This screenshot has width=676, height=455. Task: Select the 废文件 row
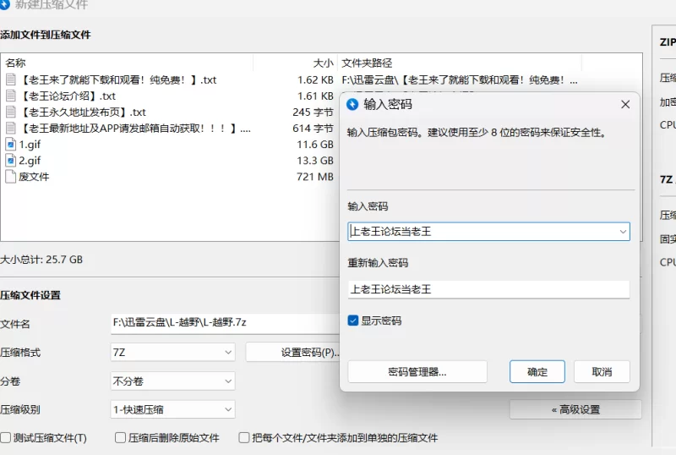171,177
